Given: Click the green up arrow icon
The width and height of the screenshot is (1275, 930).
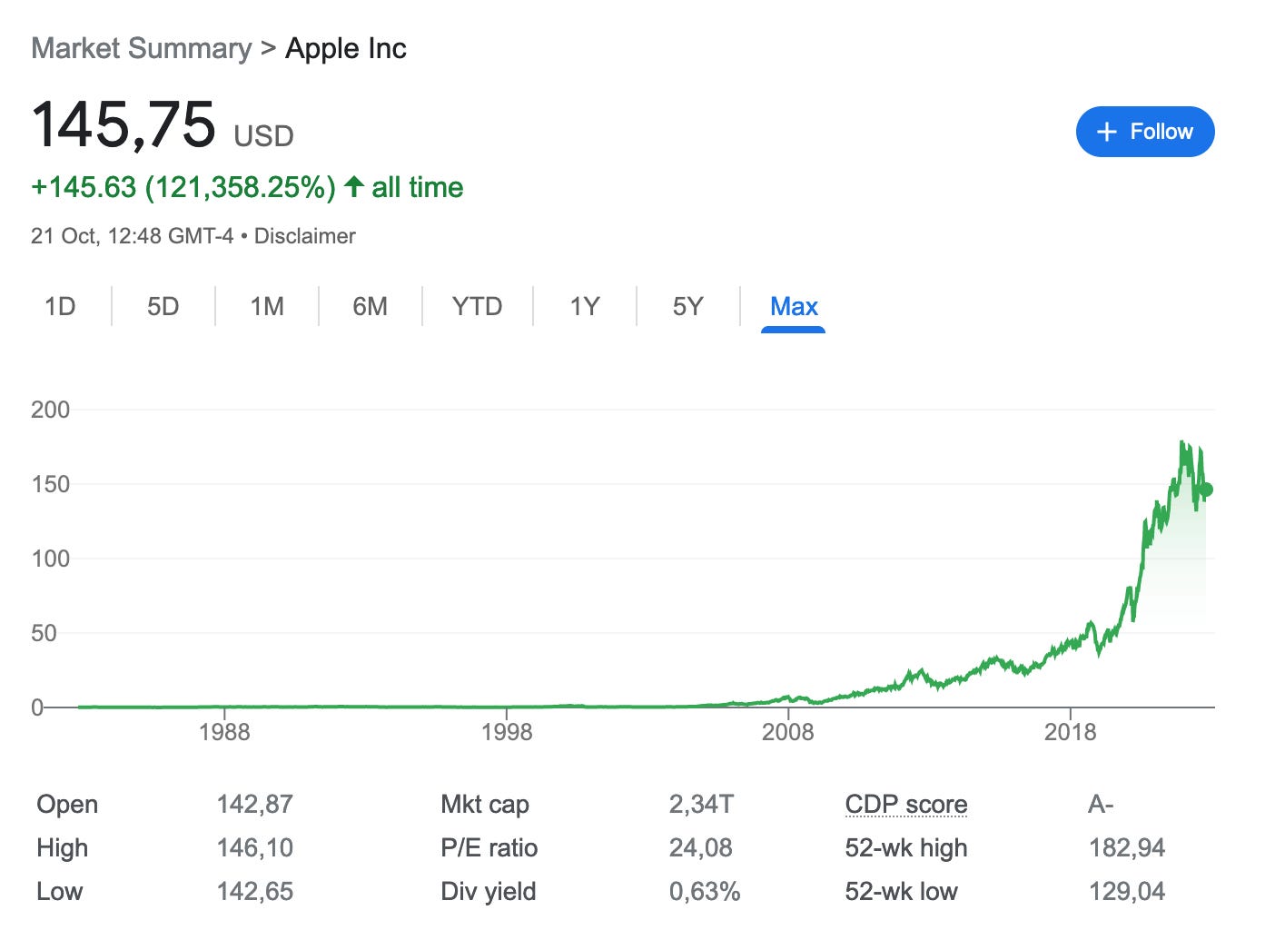Looking at the screenshot, I should 354,187.
